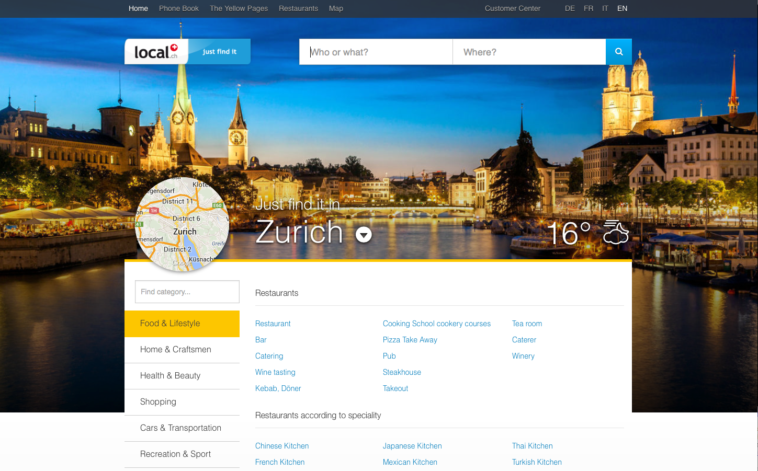
Task: Open the Phone Book menu item
Action: [179, 8]
